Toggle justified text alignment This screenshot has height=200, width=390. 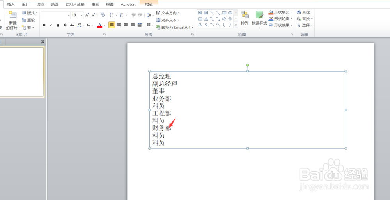(133, 25)
